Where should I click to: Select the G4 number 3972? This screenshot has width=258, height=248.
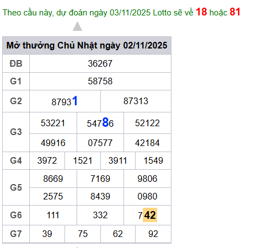47,160
